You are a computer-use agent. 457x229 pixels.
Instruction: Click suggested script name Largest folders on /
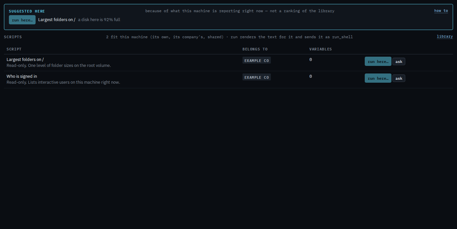(x=57, y=20)
